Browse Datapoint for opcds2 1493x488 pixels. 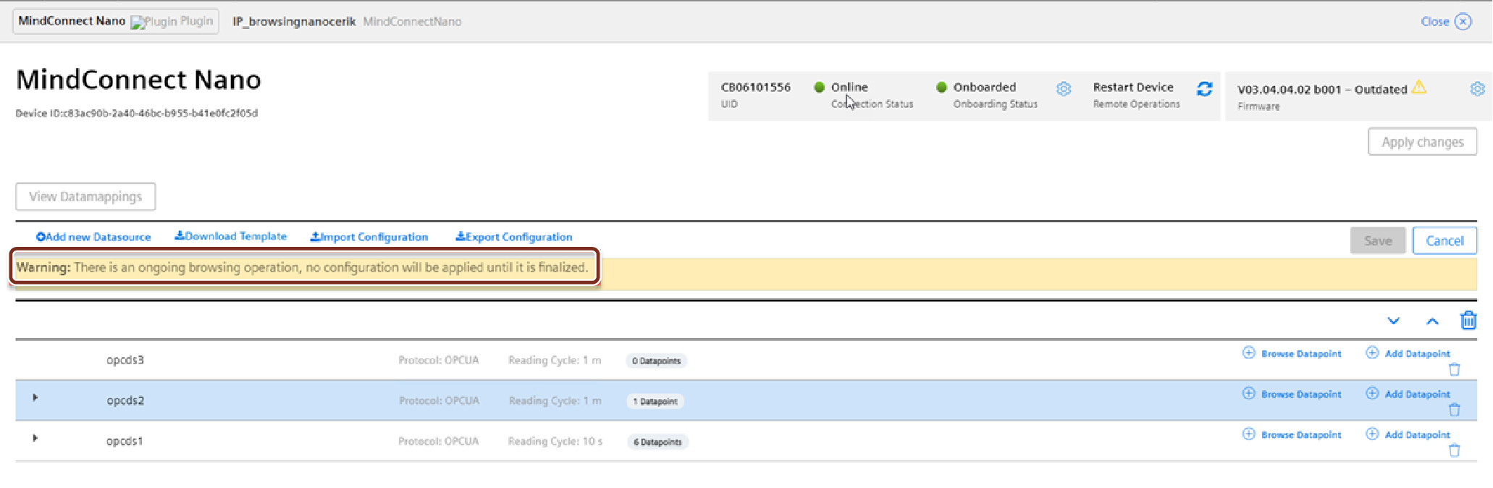(1292, 394)
